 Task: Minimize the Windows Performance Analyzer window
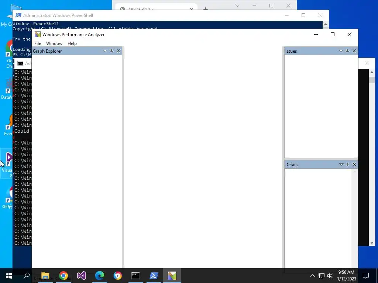point(316,34)
